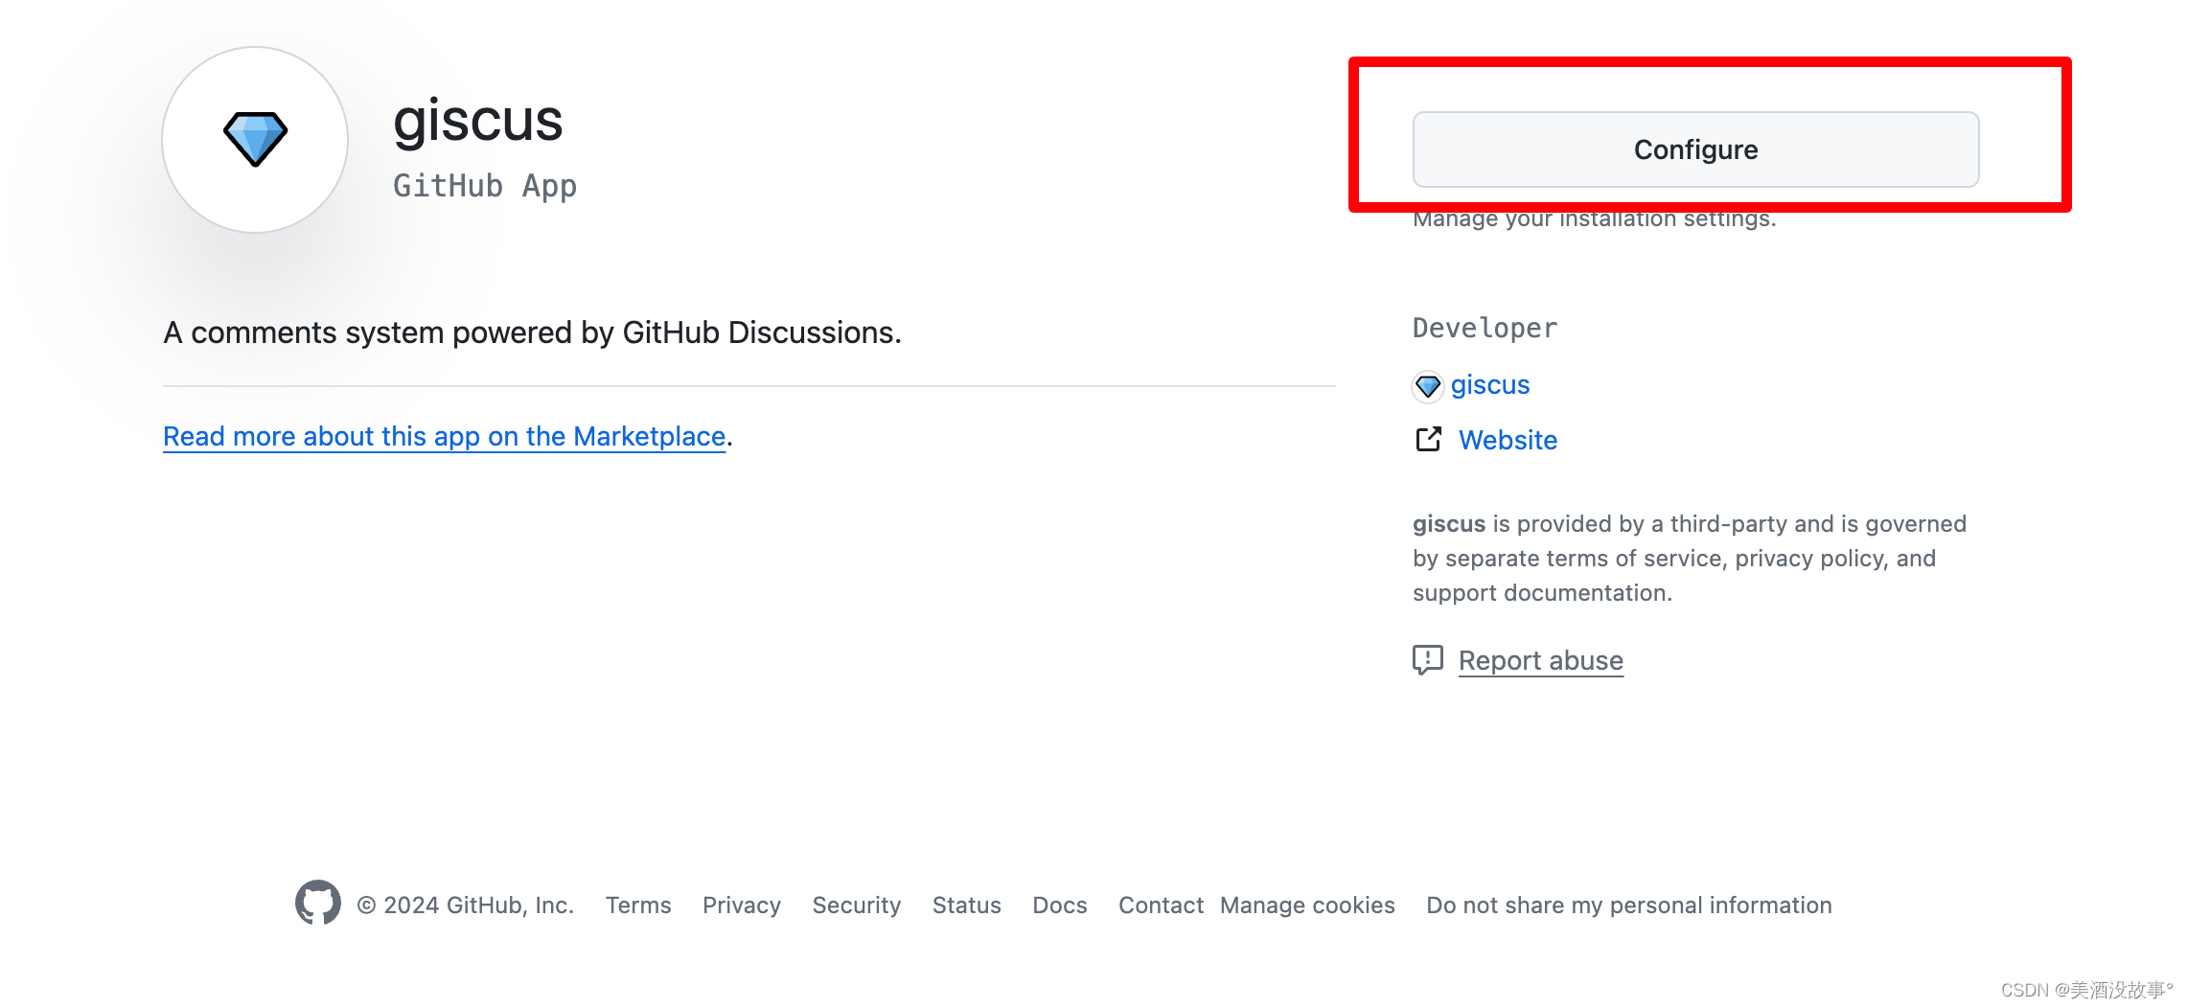Viewport: 2187px width, 1008px height.
Task: Open the Docs footer link
Action: [1060, 905]
